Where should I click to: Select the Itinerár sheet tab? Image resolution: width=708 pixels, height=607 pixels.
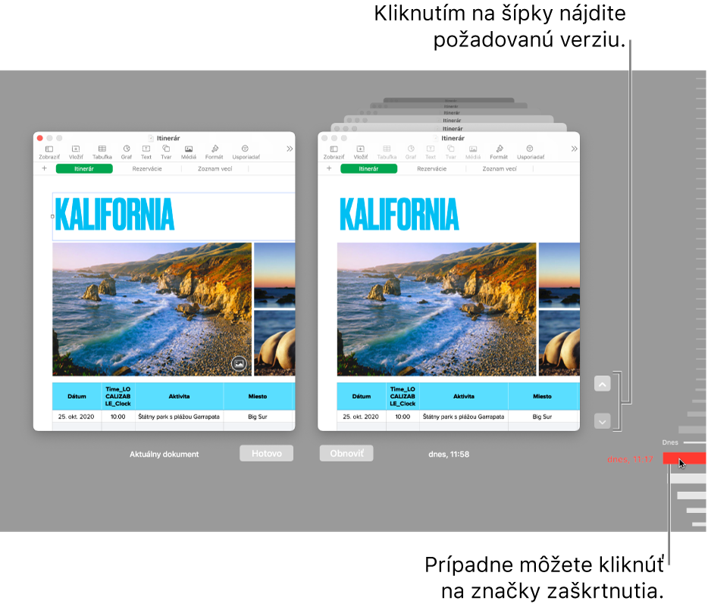tap(83, 168)
